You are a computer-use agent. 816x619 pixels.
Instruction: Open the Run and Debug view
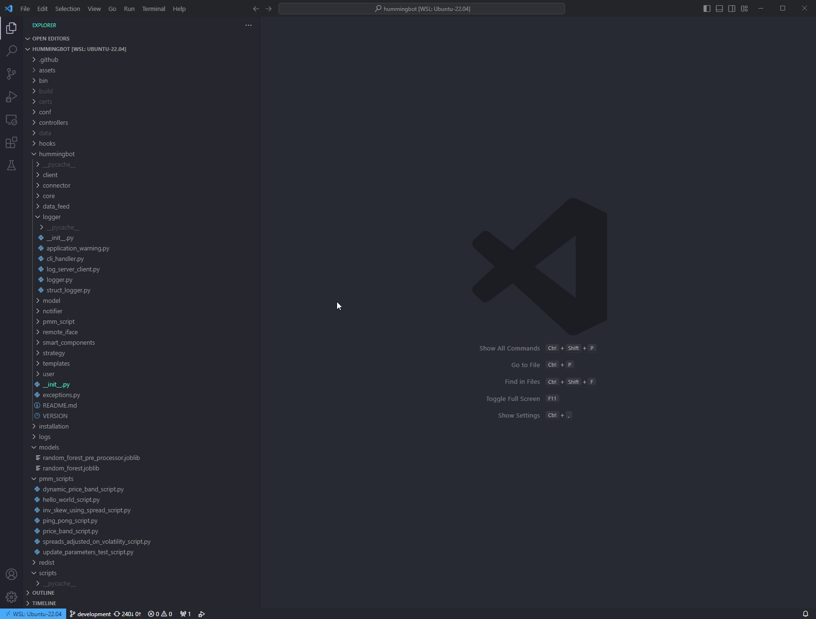[x=11, y=97]
